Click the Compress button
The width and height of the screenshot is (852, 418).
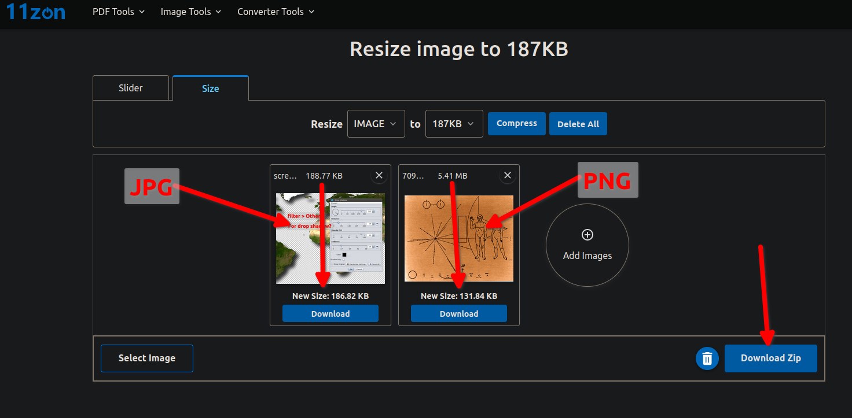517,124
